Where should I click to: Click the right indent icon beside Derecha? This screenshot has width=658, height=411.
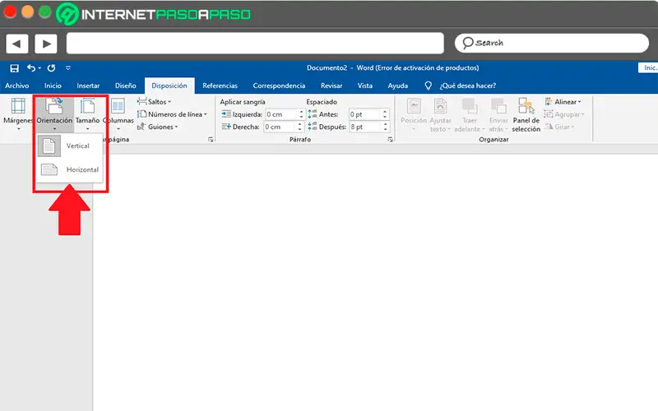point(226,127)
